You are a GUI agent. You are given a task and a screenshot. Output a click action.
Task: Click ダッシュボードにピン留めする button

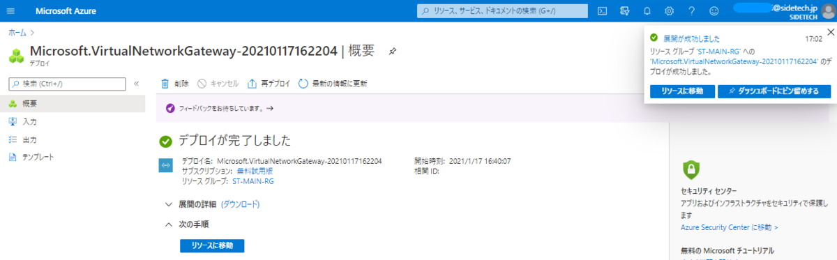click(774, 91)
